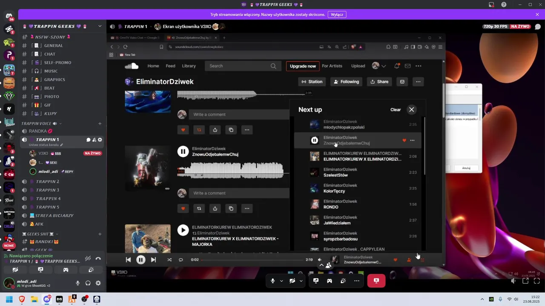545x306 pixels.
Task: Click activities gamepad icon in stream control bar
Action: pyautogui.click(x=330, y=281)
